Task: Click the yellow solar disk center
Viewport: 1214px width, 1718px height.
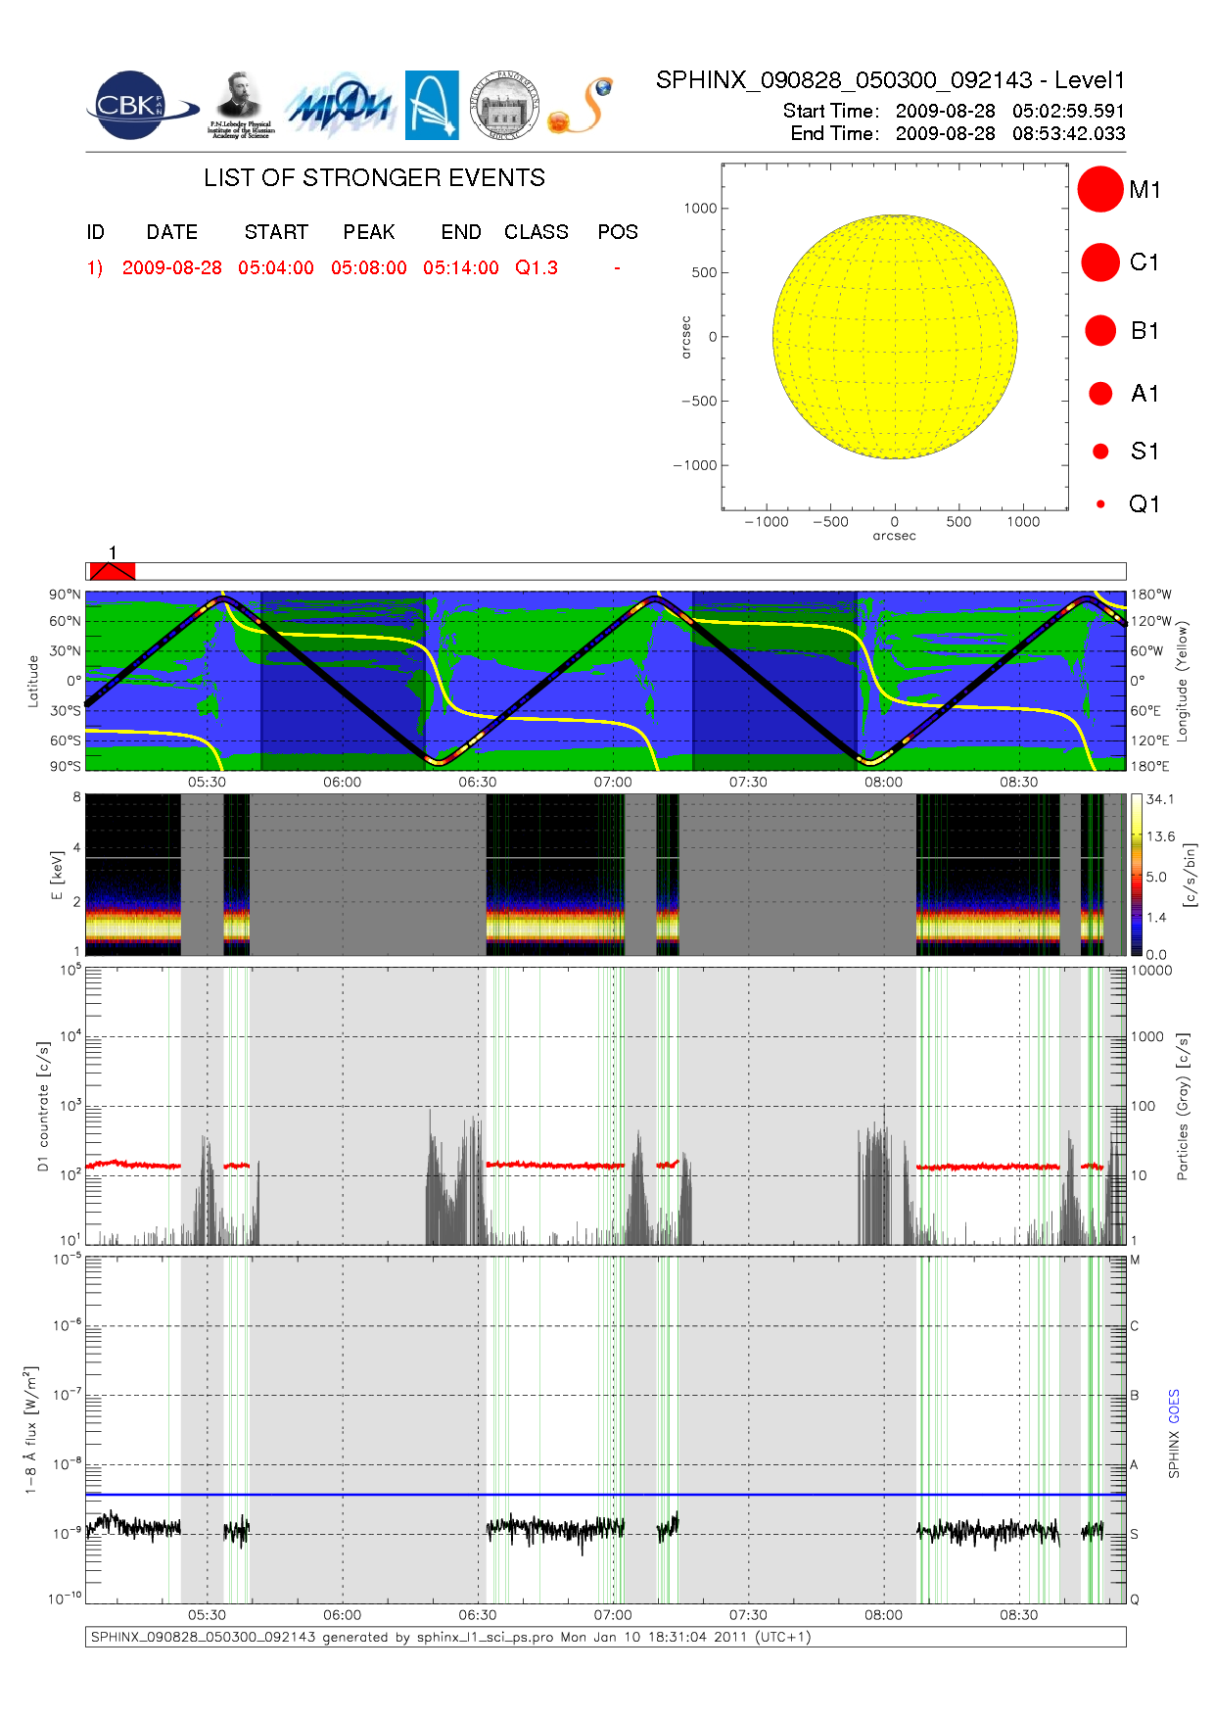Action: pyautogui.click(x=895, y=337)
